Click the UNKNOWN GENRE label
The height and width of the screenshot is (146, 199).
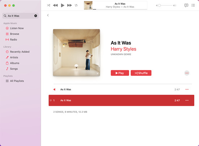click(121, 54)
